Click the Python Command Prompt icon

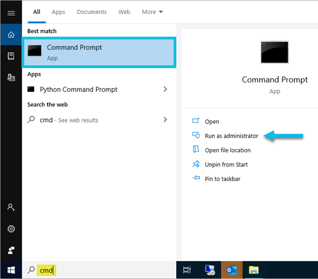(x=31, y=89)
